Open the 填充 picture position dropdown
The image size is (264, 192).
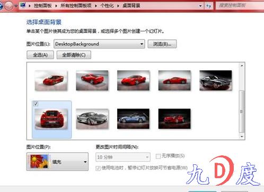(x=57, y=162)
